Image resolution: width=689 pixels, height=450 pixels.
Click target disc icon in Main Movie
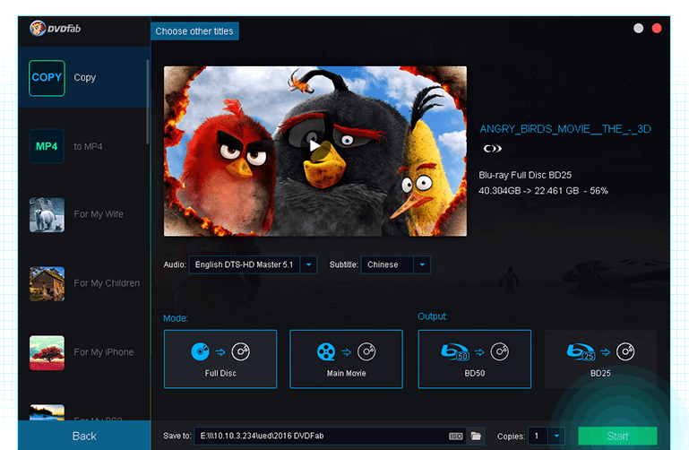point(366,351)
